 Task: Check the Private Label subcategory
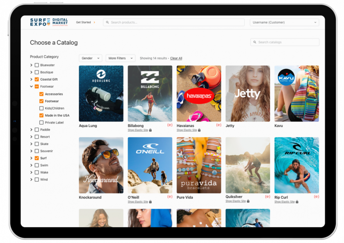pyautogui.click(x=41, y=122)
